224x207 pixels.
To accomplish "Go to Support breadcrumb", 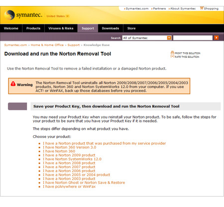I will (74, 45).
